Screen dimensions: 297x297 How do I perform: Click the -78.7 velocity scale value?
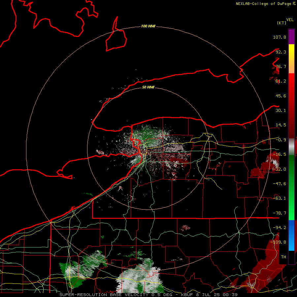point(280,213)
